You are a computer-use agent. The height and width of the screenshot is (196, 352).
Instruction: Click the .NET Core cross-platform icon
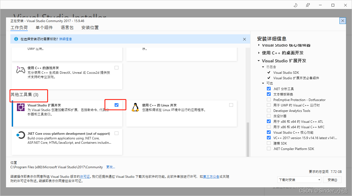pyautogui.click(x=20, y=135)
